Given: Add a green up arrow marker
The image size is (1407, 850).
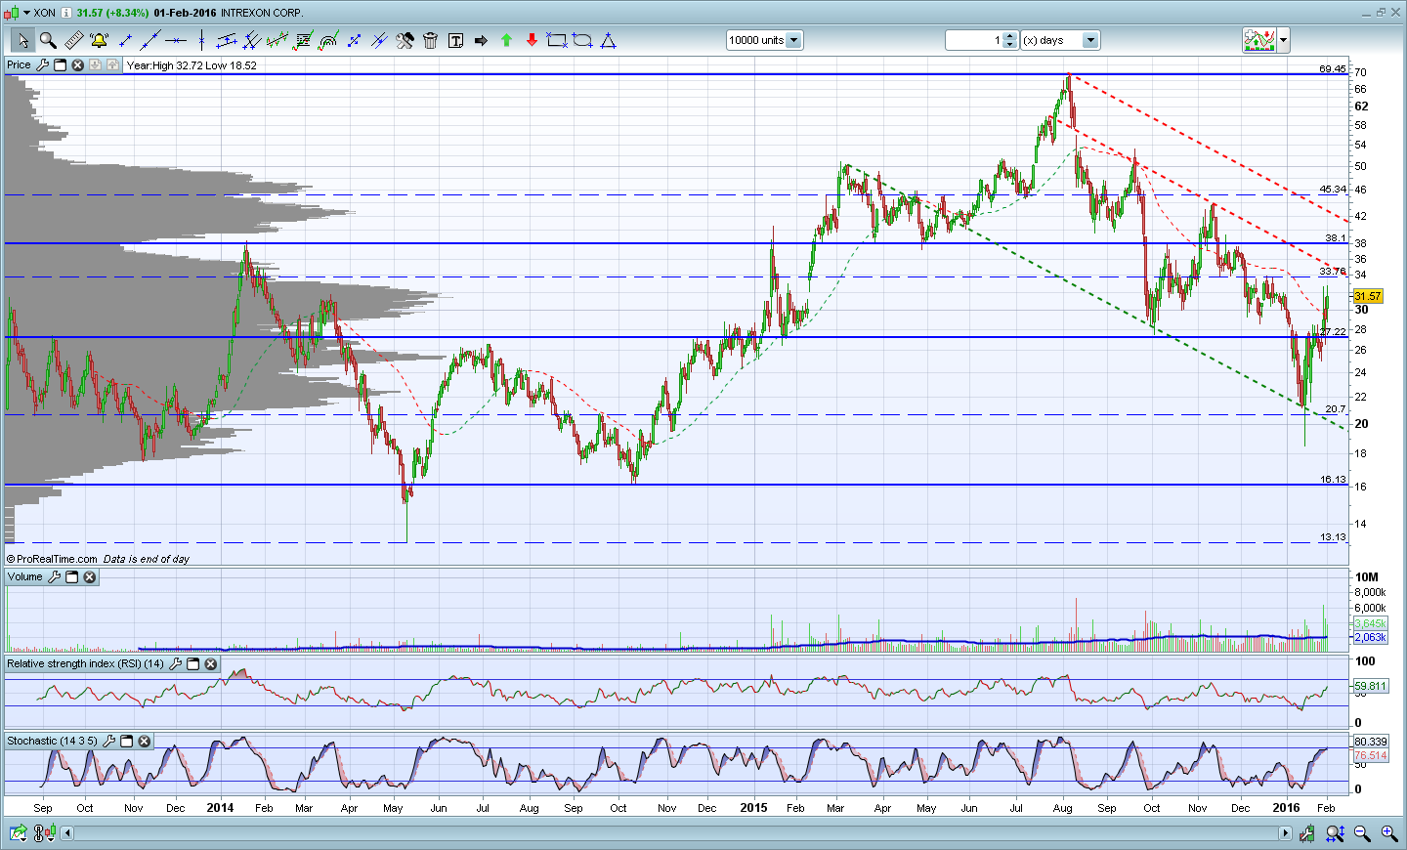Looking at the screenshot, I should [506, 40].
